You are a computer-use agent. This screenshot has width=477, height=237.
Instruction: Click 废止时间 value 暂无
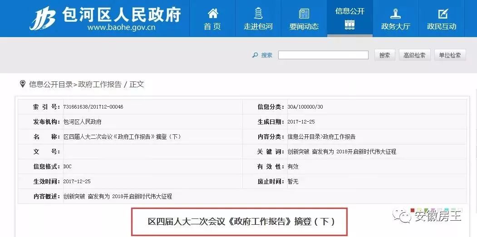click(x=293, y=181)
